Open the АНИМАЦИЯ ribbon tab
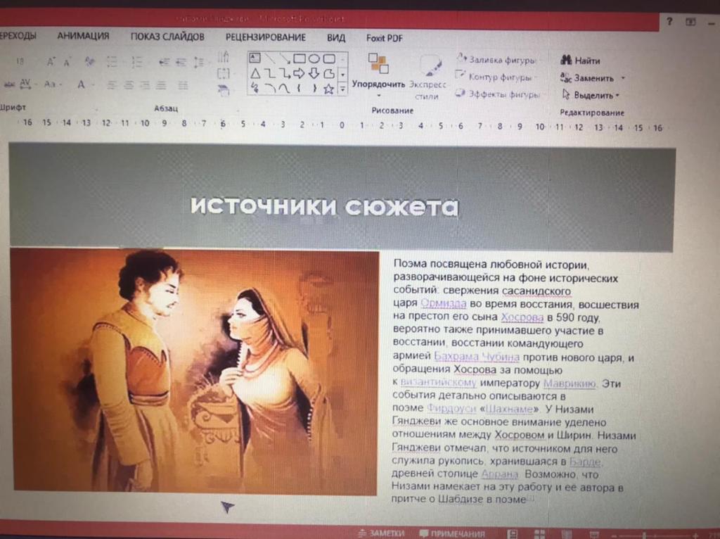The height and width of the screenshot is (539, 720). point(83,36)
